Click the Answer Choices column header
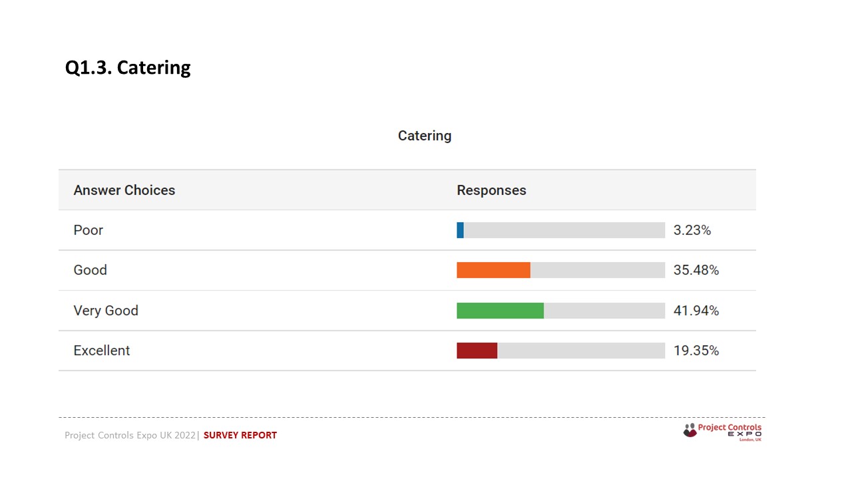The width and height of the screenshot is (852, 479). 124,190
